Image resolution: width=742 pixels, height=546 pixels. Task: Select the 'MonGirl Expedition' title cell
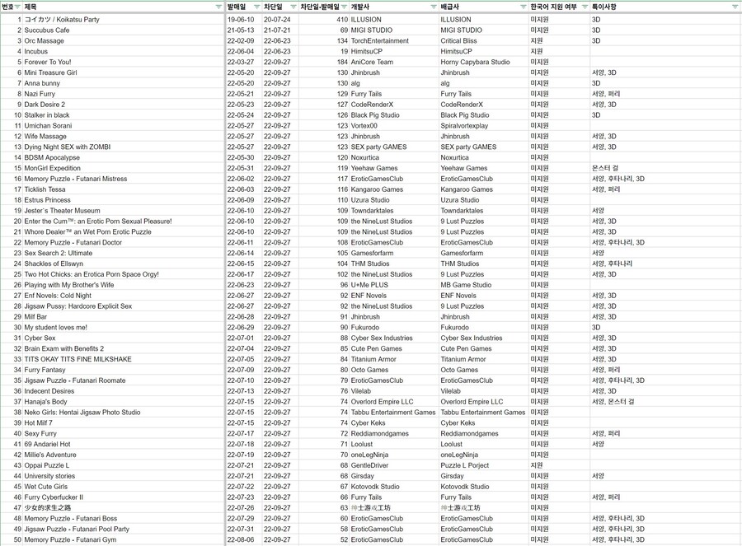point(124,168)
